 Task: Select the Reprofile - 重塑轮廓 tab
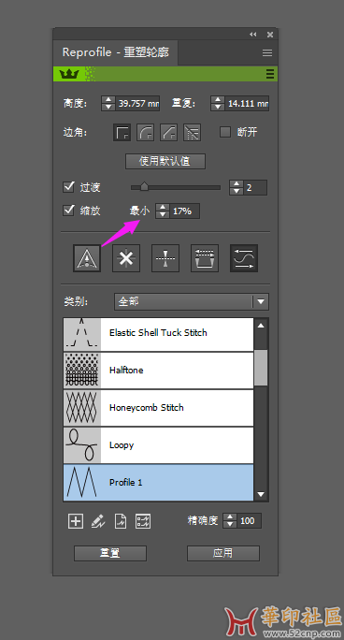click(x=116, y=52)
